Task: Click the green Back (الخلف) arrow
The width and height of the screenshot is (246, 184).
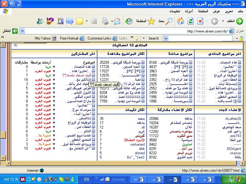Action: [x=239, y=21]
